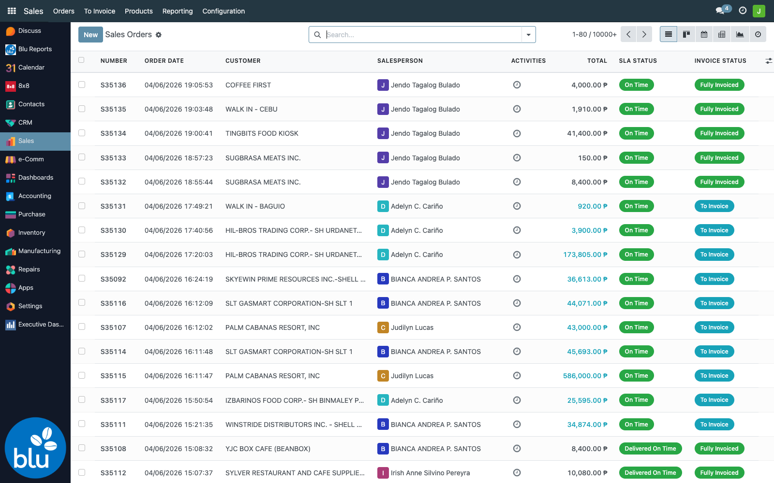
Task: Tick checkbox for order S35134
Action: (x=82, y=133)
